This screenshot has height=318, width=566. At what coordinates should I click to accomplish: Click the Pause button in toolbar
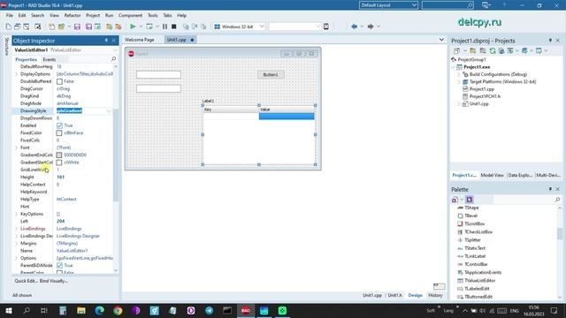[164, 26]
